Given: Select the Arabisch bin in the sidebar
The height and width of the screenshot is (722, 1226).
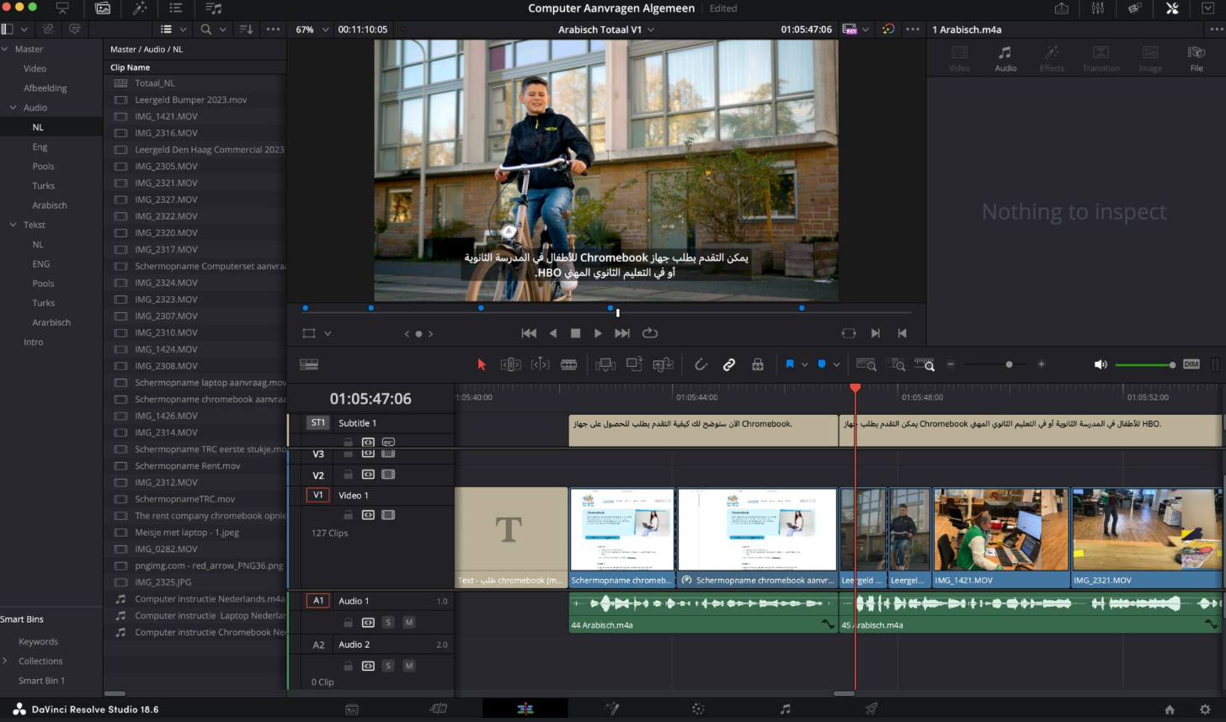Looking at the screenshot, I should click(x=50, y=205).
